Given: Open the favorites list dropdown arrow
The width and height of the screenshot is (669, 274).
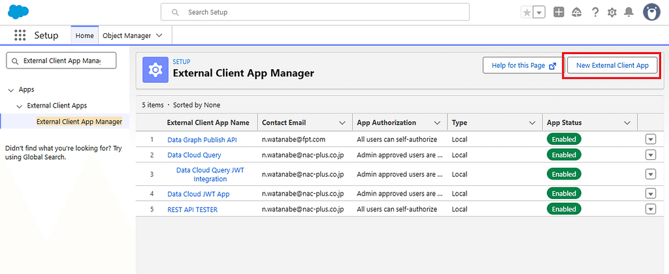Looking at the screenshot, I should 539,12.
